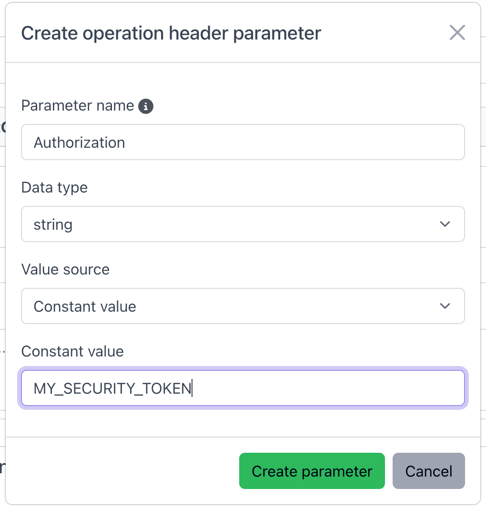Click the Value source label
The image size is (486, 509).
click(65, 269)
